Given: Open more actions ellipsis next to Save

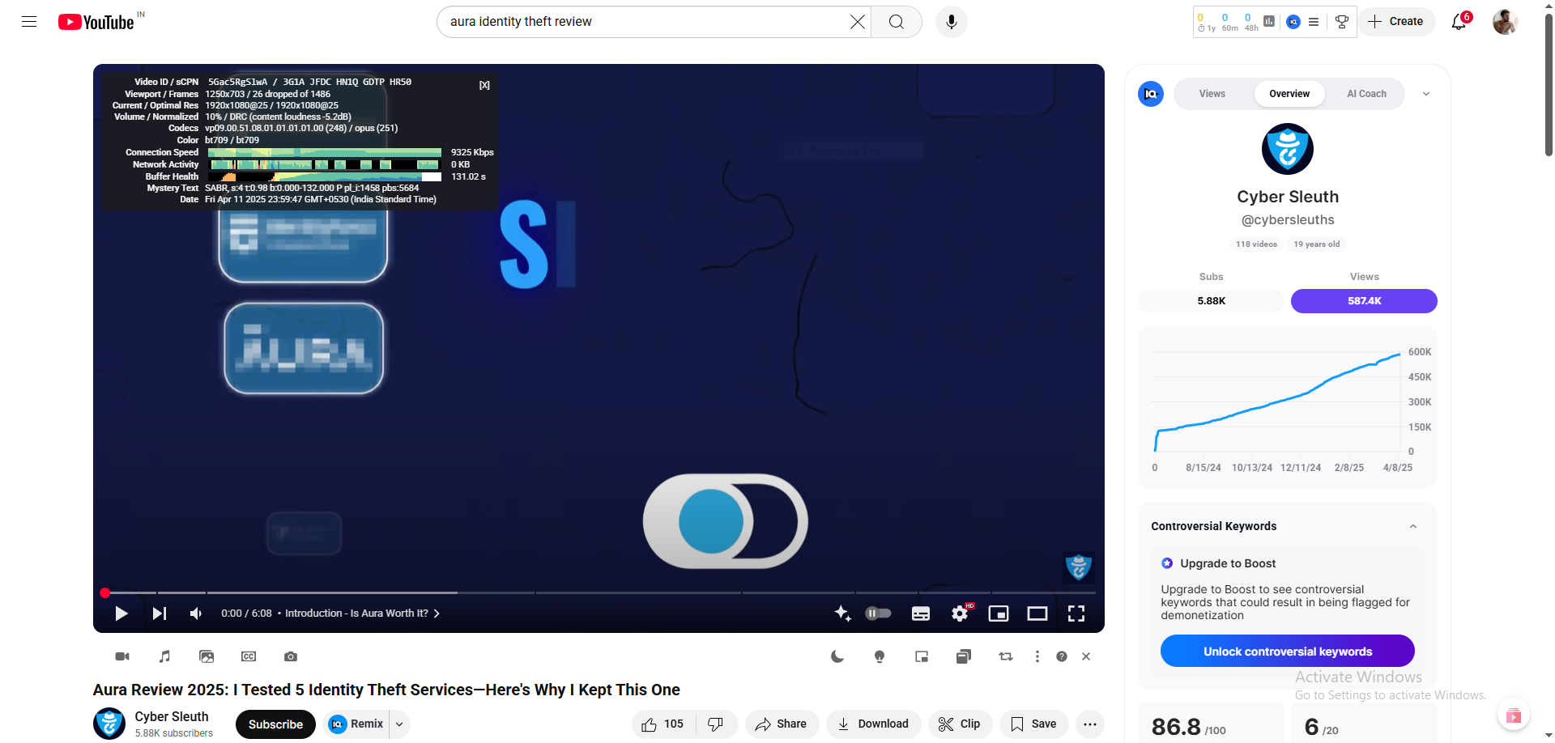Looking at the screenshot, I should [1090, 724].
